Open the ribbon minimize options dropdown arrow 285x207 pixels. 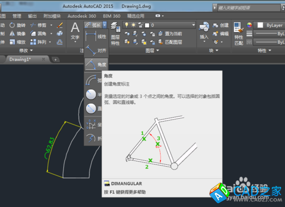click(163, 16)
